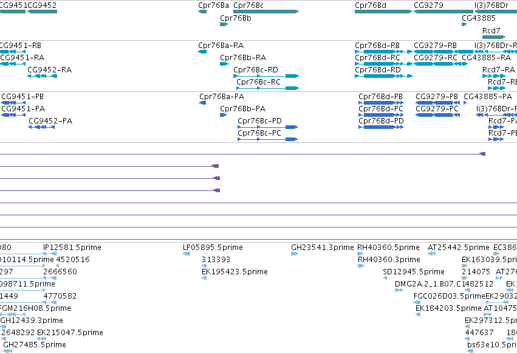
Task: Select protein Cpr76Bb-PA label
Action: click(x=242, y=109)
